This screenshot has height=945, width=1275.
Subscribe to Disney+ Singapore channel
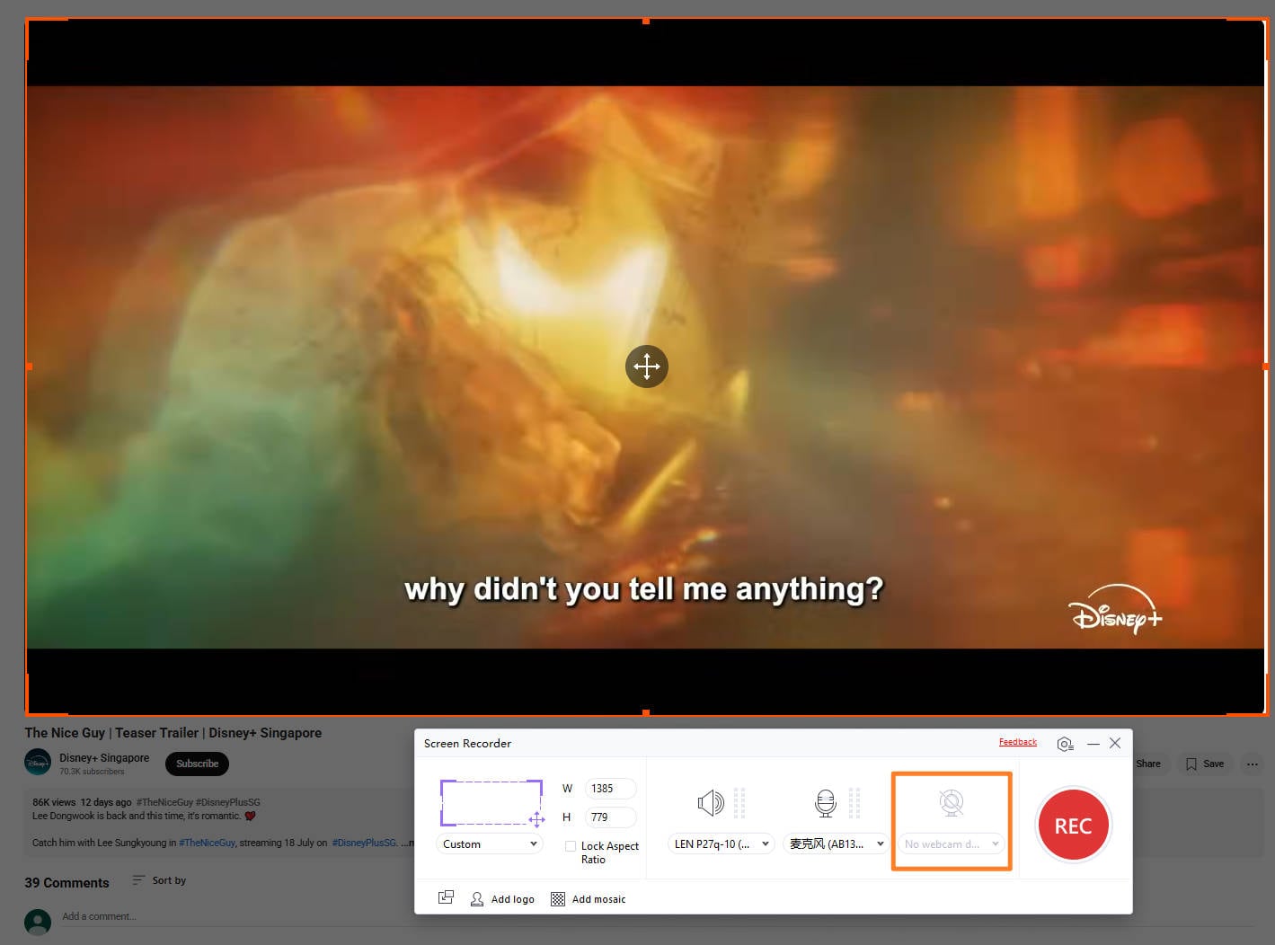pos(198,764)
